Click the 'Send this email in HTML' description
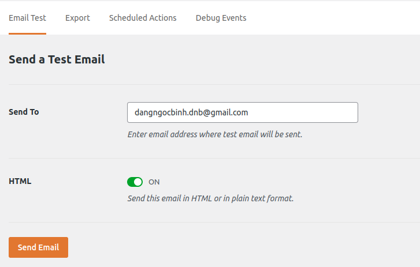 click(210, 198)
